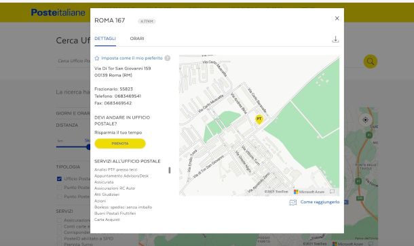Screen dimensions: 414x246
Task: Click the yellow PT map marker
Action: (259, 119)
